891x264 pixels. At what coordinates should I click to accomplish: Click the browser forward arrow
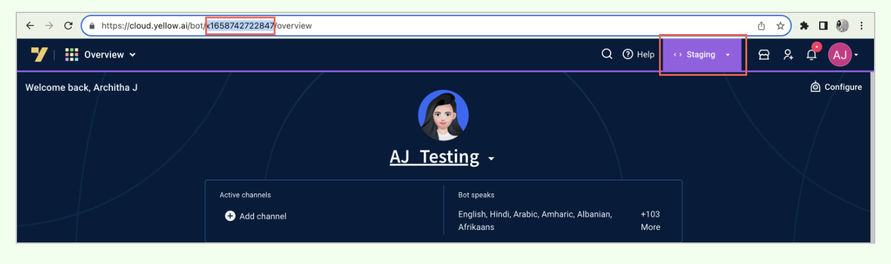[49, 25]
